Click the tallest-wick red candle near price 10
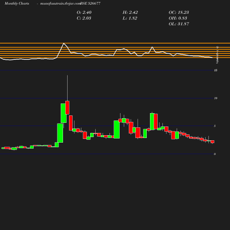230x230 pixels. pyautogui.click(x=67, y=108)
